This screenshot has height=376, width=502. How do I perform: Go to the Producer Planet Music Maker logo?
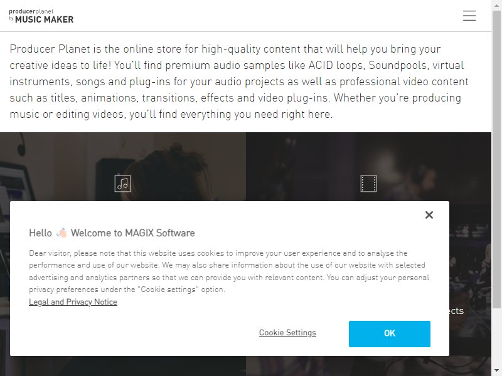click(x=41, y=16)
